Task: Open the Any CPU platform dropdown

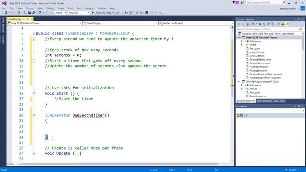Action: pos(79,13)
